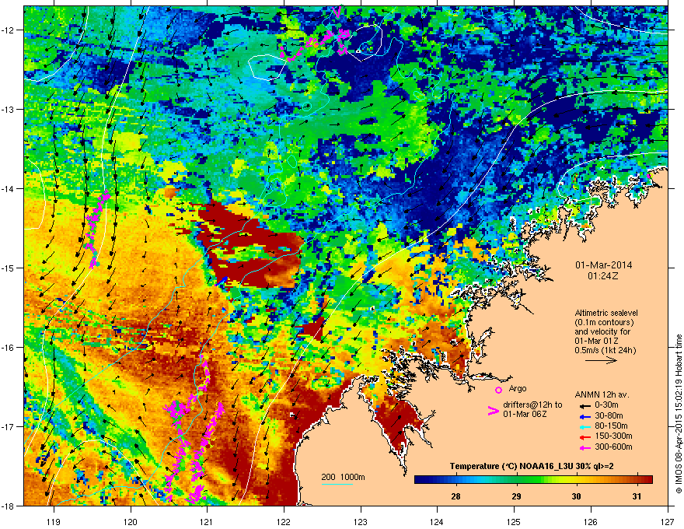Click the Temperature NOAA16_L3U colorbar title
This screenshot has width=684, height=529.
tap(532, 467)
